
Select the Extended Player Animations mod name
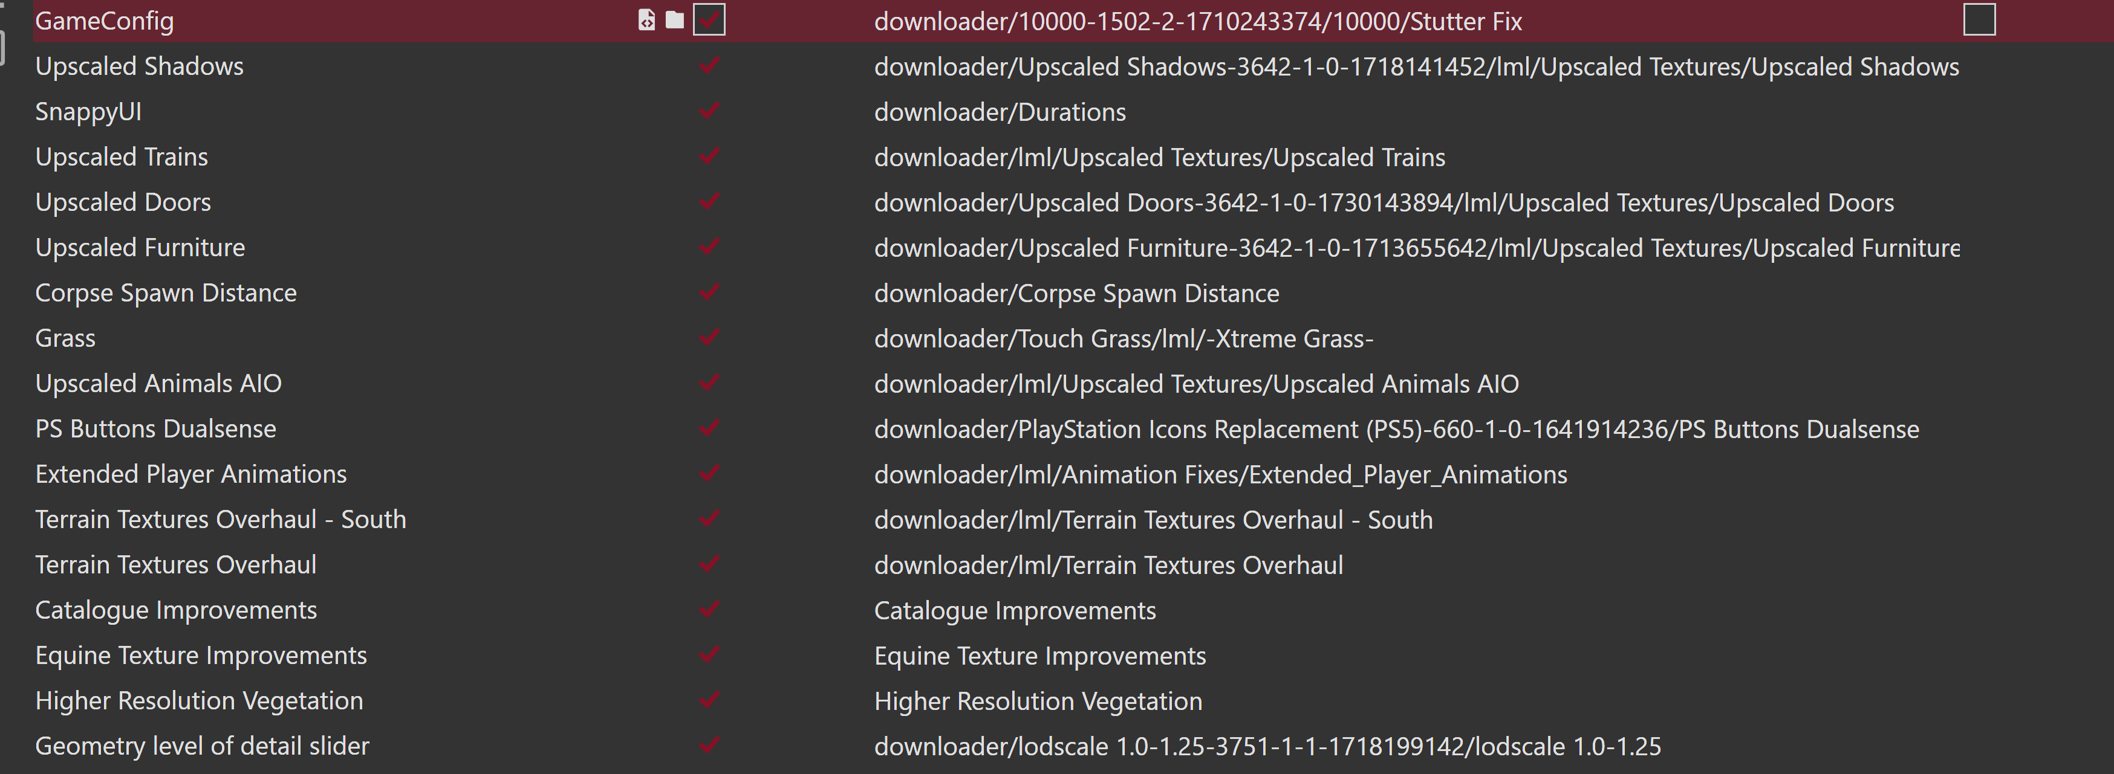click(190, 474)
